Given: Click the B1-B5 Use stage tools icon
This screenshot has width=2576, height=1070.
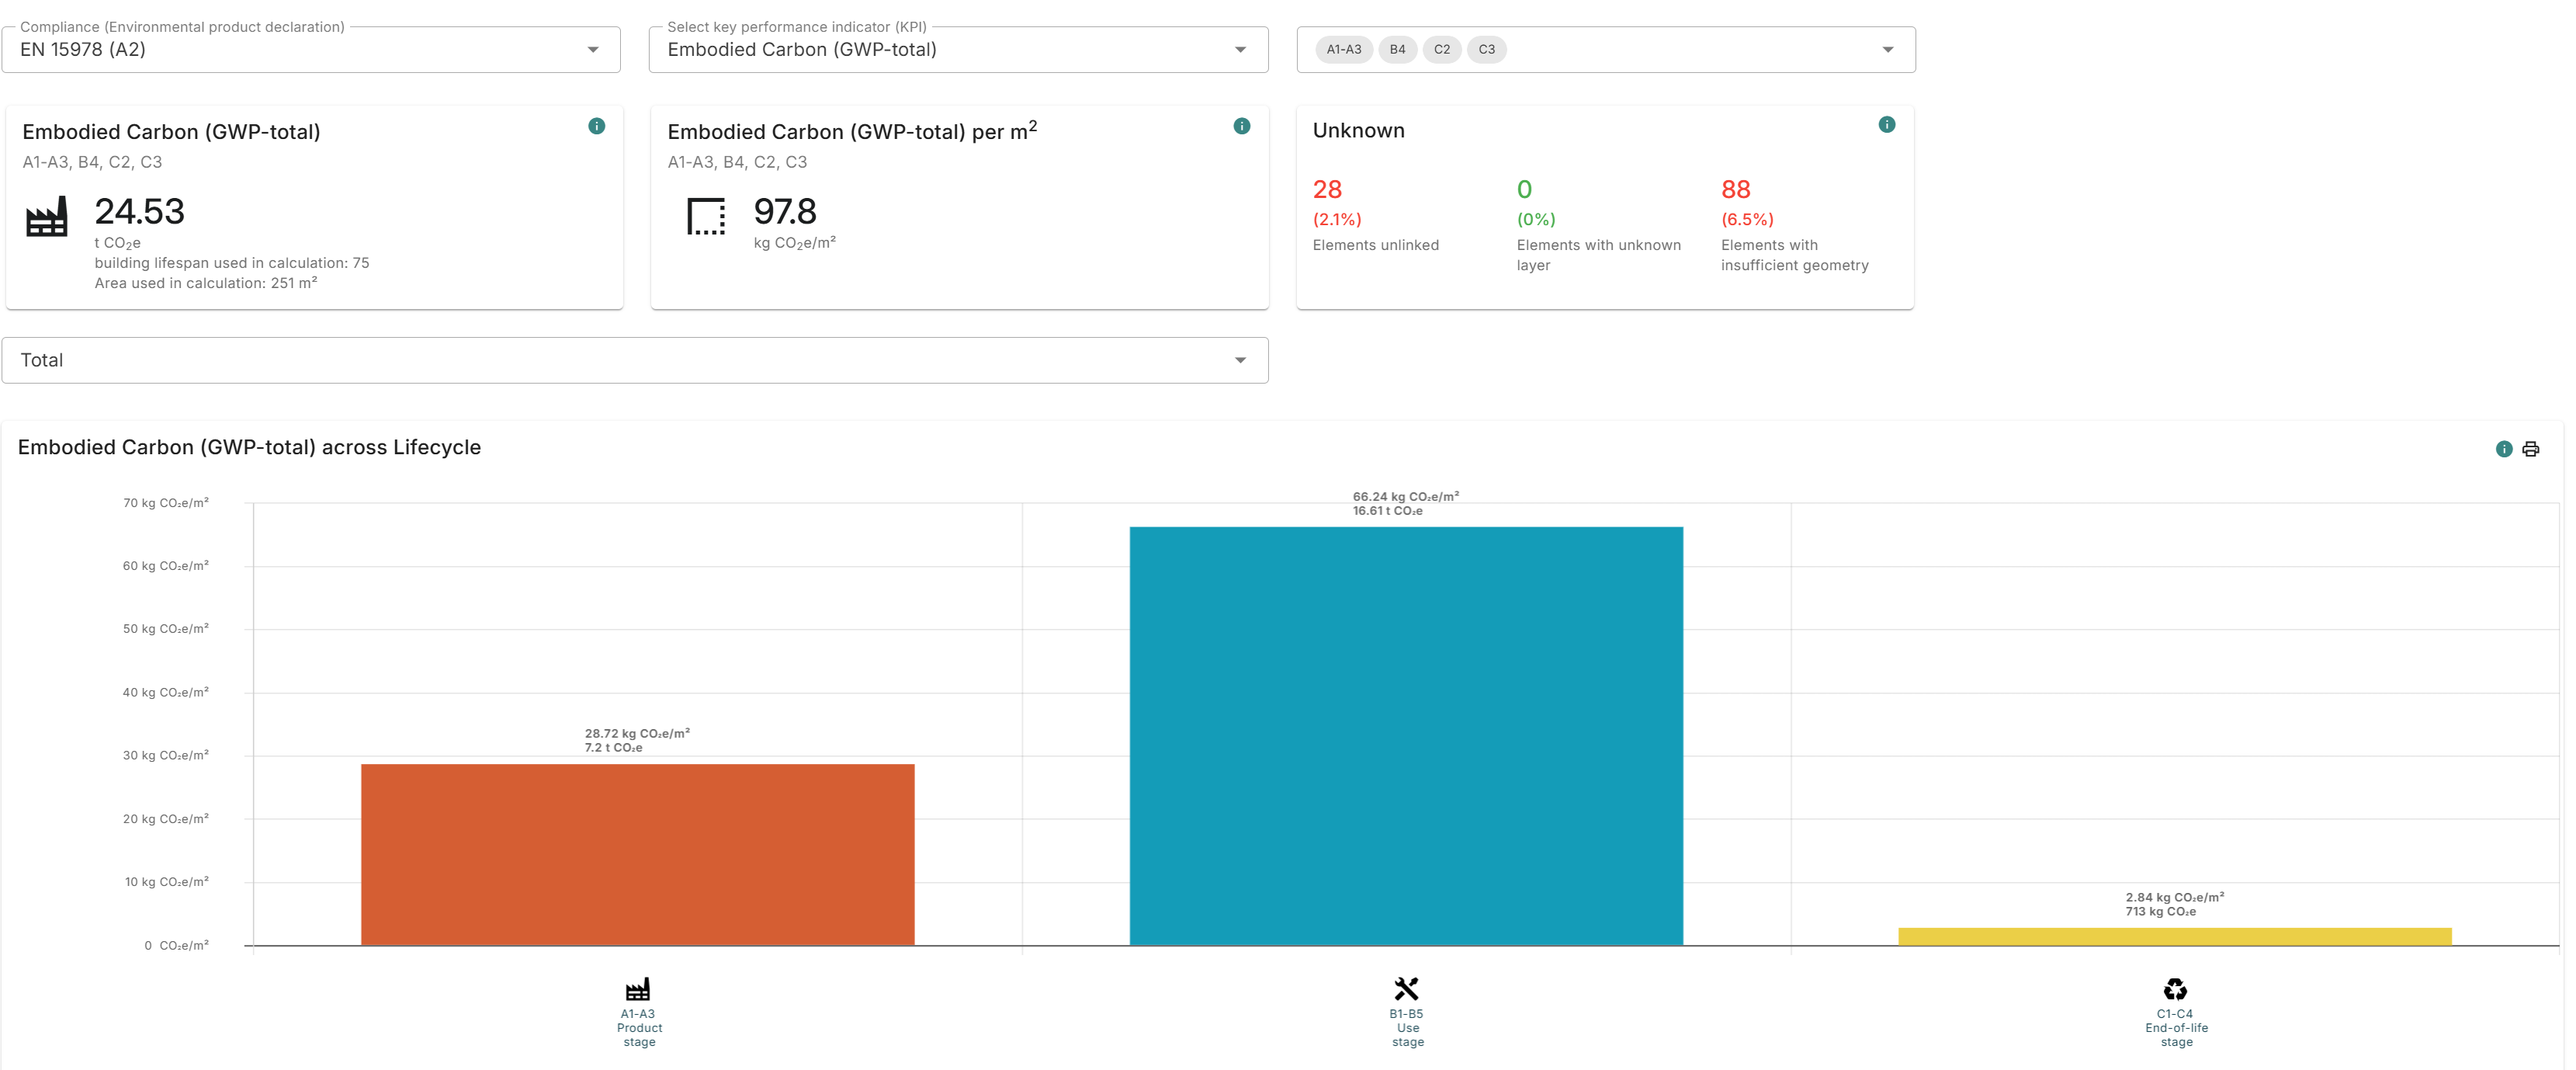Looking at the screenshot, I should [x=1406, y=989].
